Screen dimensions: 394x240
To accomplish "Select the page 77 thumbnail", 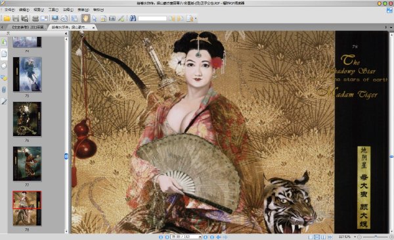I will 27,164.
